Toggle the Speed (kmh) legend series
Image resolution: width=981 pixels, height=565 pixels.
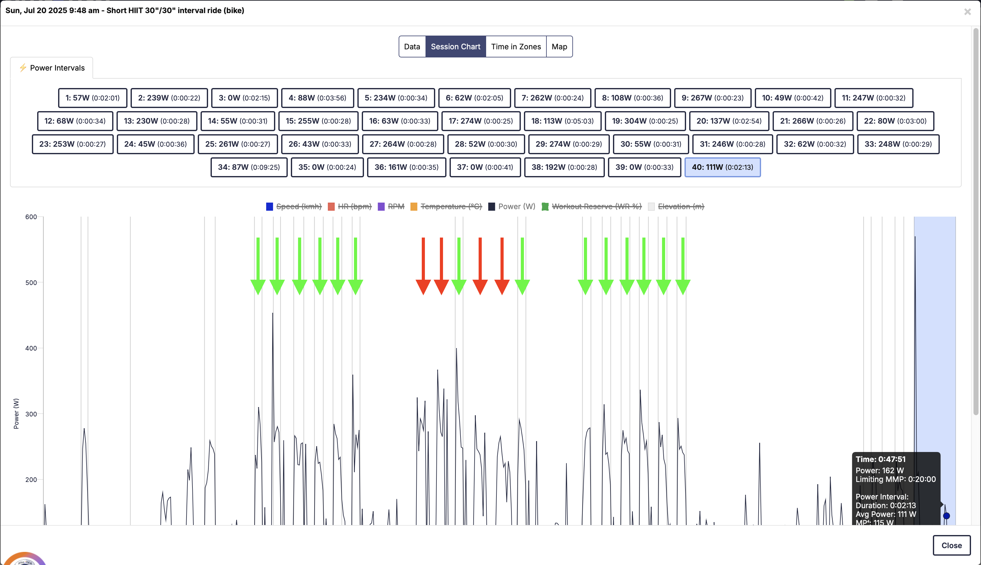(x=298, y=206)
